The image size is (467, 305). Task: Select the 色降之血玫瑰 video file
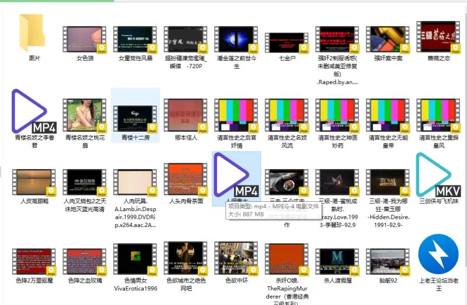point(85,262)
